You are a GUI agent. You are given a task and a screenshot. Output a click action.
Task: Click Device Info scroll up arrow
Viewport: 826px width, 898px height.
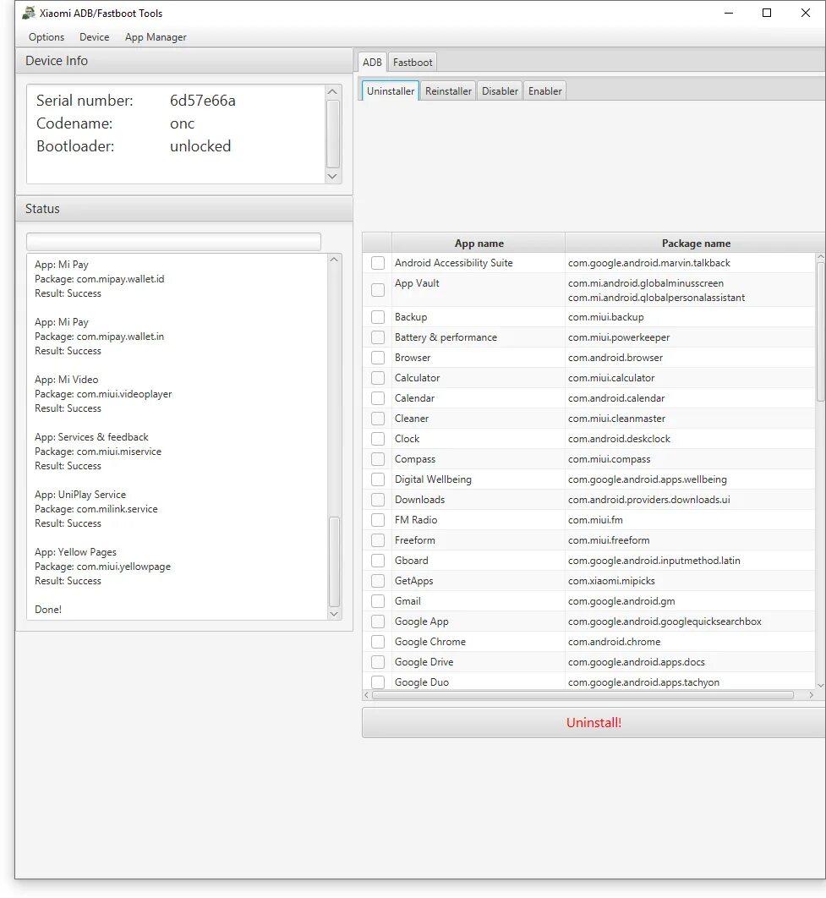[x=332, y=92]
